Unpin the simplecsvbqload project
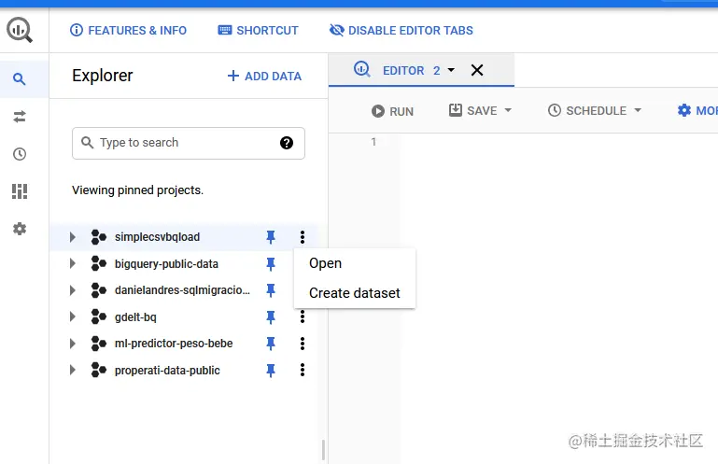The height and width of the screenshot is (464, 718). (271, 237)
